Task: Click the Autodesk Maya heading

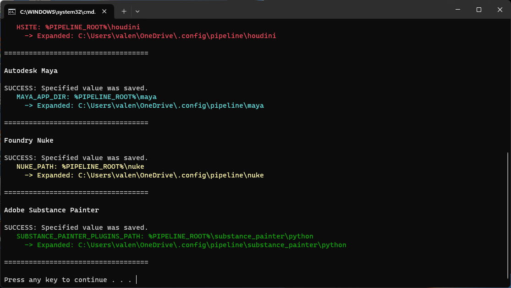Action: tap(31, 71)
